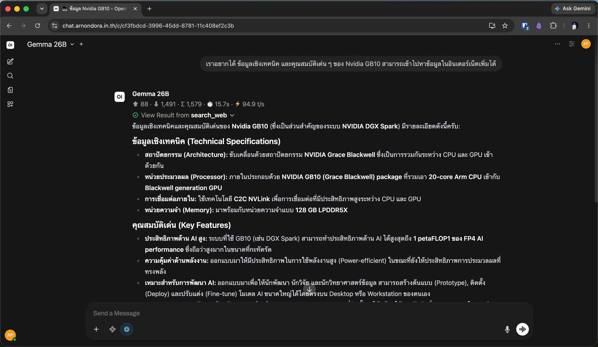Click the Σ 1,579 total tokens stat
The height and width of the screenshot is (347, 598).
[191, 104]
